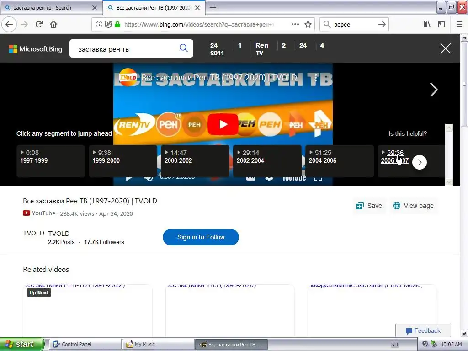468x351 pixels.
Task: Close the Bing video overlay with X
Action: [445, 48]
